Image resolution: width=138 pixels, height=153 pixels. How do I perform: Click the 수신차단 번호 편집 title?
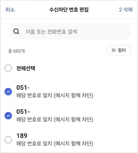coord(69,10)
